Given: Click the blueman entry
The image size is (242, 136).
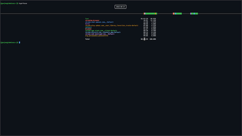Looking at the screenshot, I should [88, 29].
